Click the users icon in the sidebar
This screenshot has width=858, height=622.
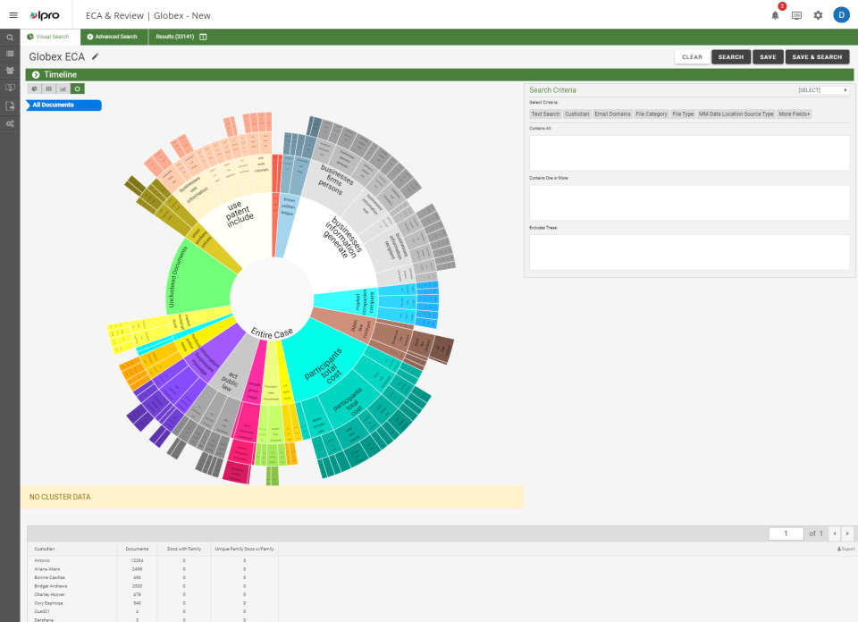coord(10,71)
